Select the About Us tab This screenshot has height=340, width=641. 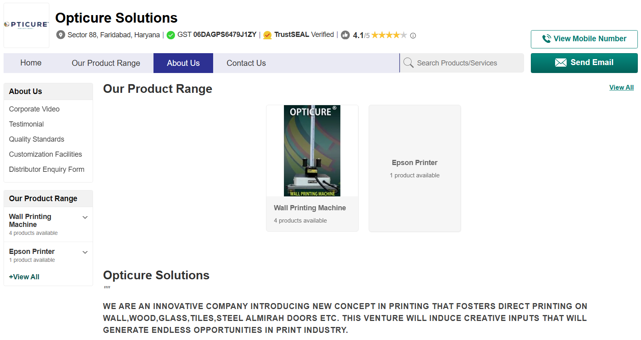pyautogui.click(x=183, y=63)
